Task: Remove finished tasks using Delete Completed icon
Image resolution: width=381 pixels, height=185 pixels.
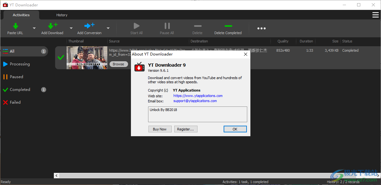Action: (228, 26)
